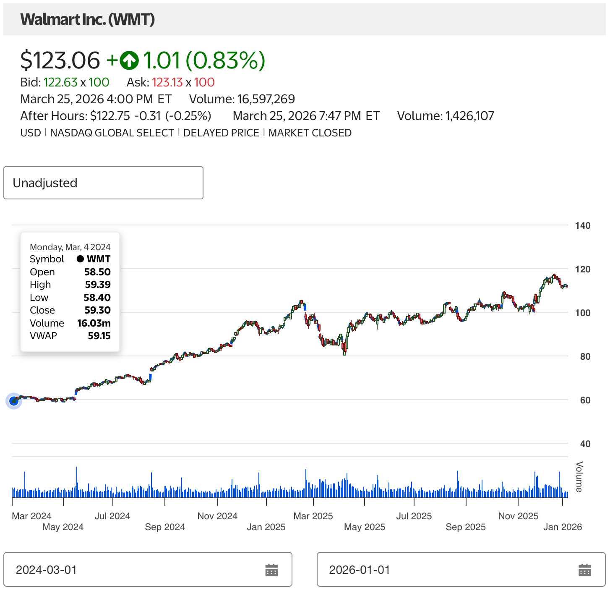This screenshot has height=591, width=610.
Task: Click the highlighted blue data point marker
Action: 14,401
